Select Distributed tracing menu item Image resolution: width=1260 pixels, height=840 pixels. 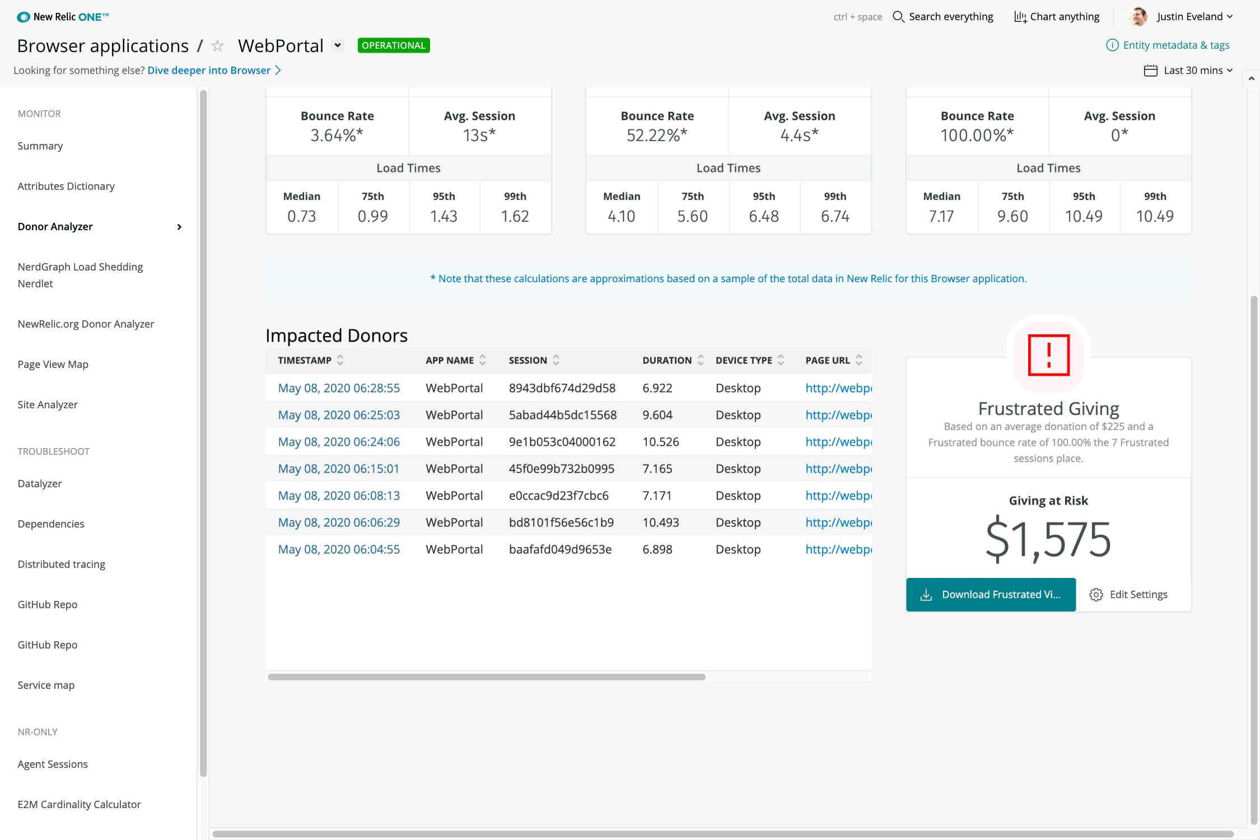coord(62,564)
